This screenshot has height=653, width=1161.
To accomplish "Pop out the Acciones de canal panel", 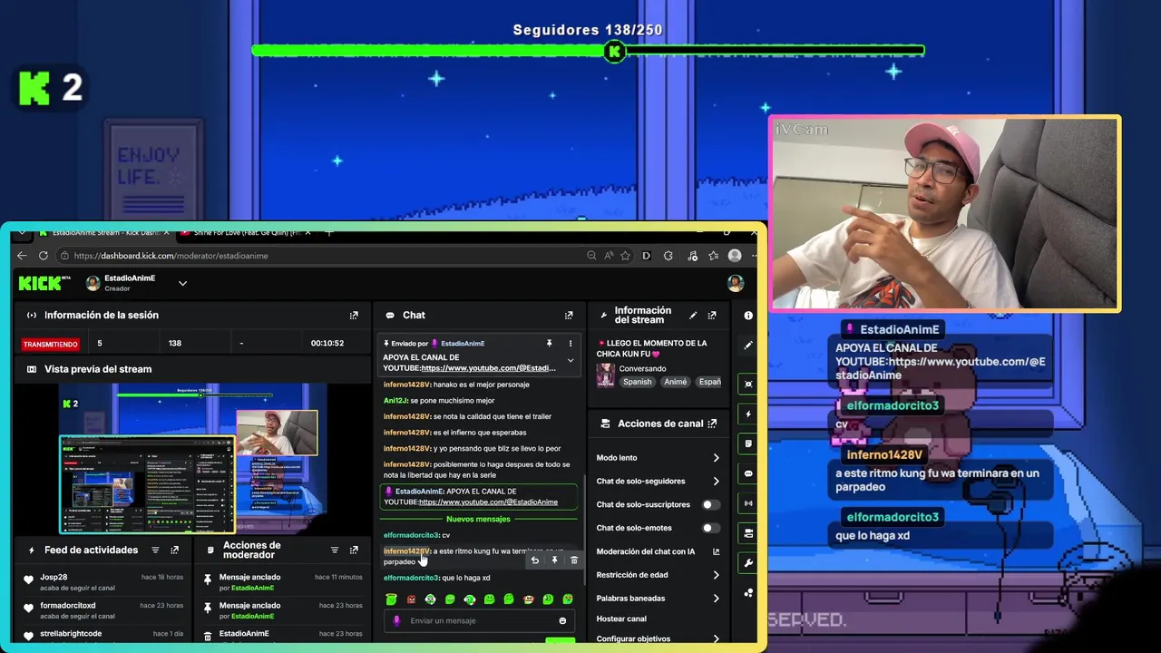I will click(x=712, y=424).
